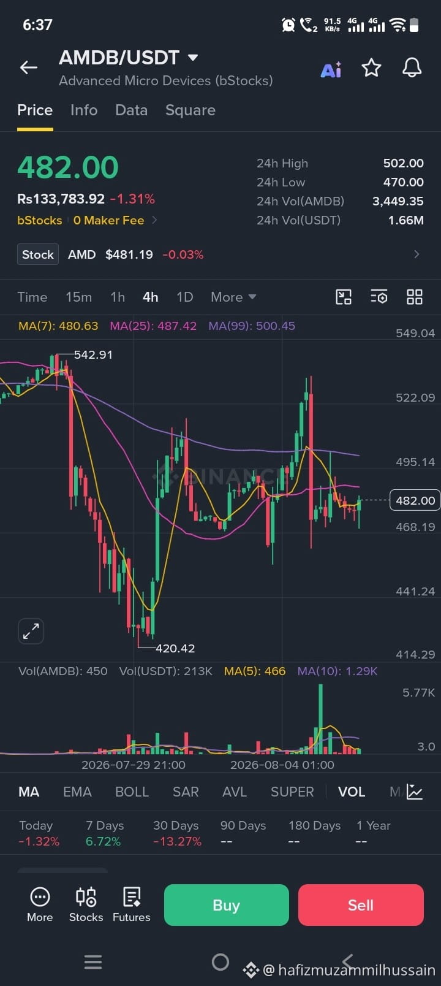This screenshot has height=986, width=441.
Task: Select the 1h chart interval
Action: pyautogui.click(x=118, y=297)
